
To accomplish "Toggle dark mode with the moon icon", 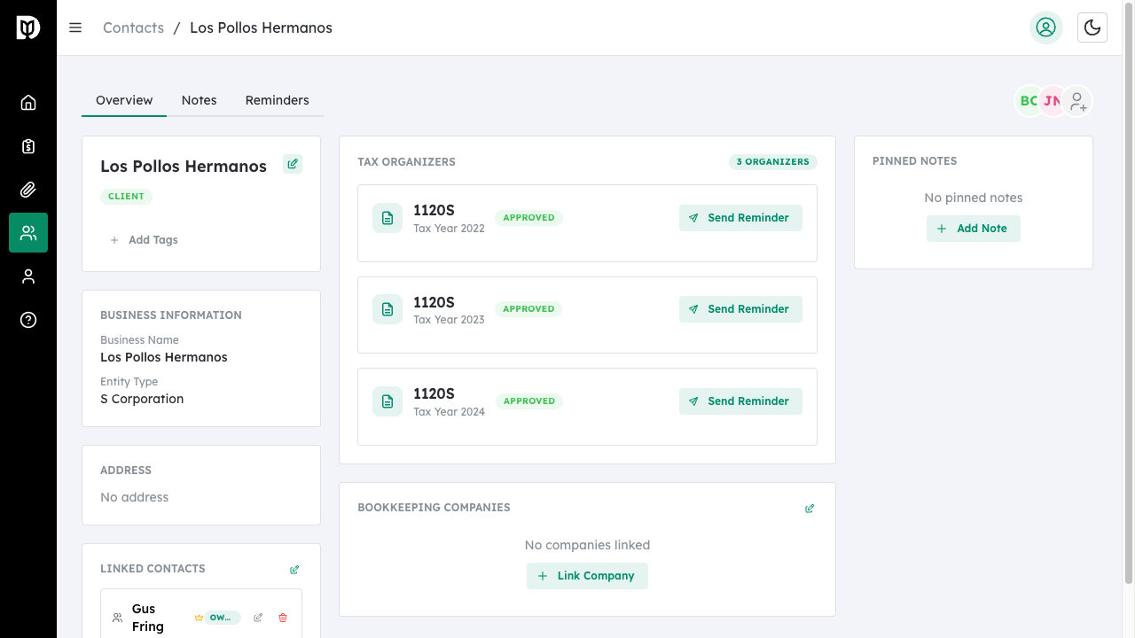I will 1092,27.
